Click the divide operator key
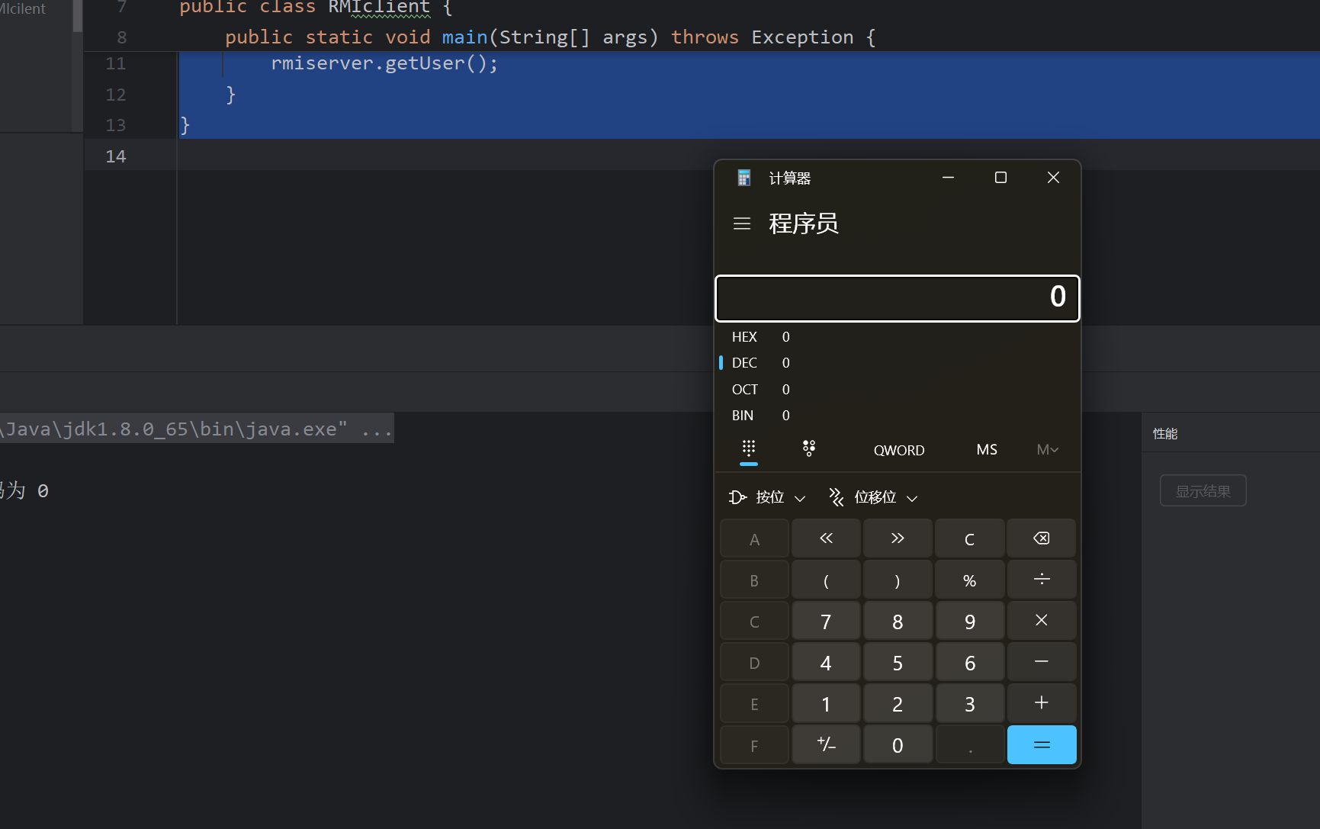Screen dimensions: 1320x829 coord(1041,580)
